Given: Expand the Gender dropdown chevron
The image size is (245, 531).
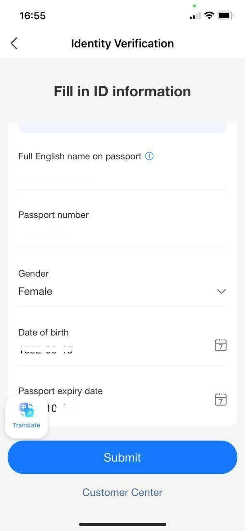Looking at the screenshot, I should 221,291.
